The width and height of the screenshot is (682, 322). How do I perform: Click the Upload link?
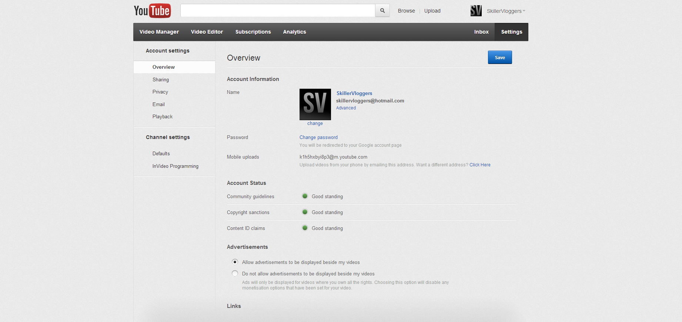(x=432, y=11)
